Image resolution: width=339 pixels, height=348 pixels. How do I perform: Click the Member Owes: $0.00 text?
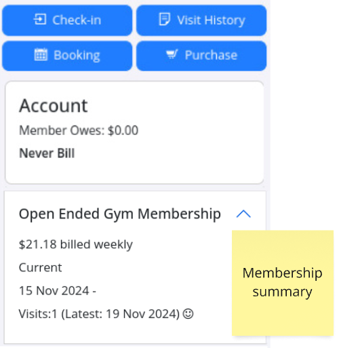pos(79,130)
